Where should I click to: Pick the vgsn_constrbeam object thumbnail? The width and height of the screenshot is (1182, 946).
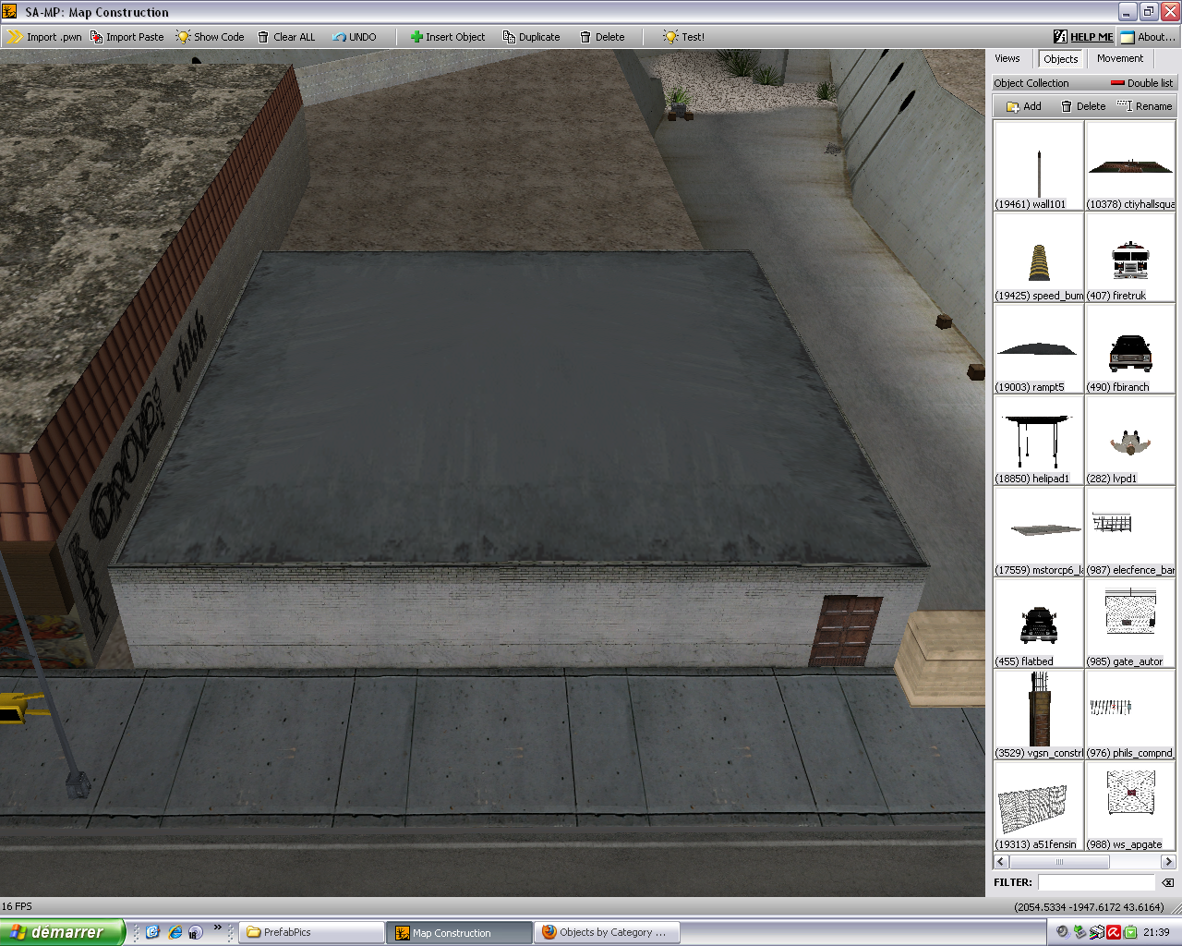pos(1038,715)
